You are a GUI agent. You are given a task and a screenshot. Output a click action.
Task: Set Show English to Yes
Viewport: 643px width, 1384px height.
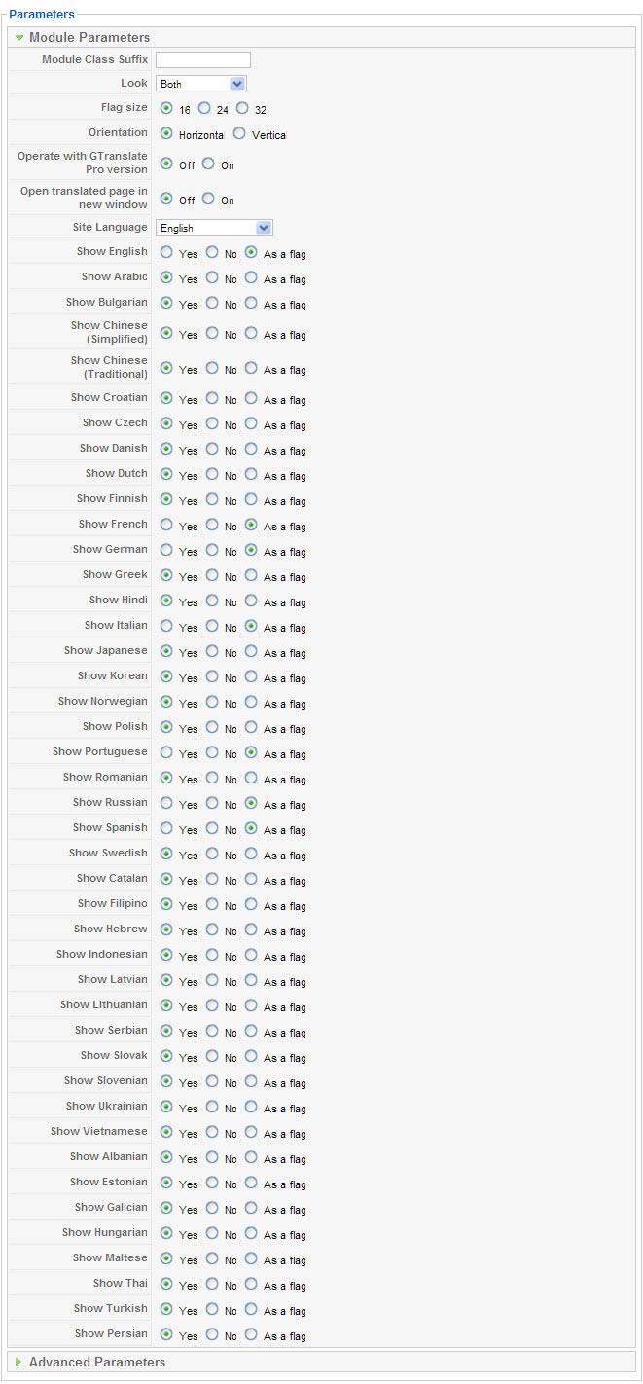[x=166, y=252]
